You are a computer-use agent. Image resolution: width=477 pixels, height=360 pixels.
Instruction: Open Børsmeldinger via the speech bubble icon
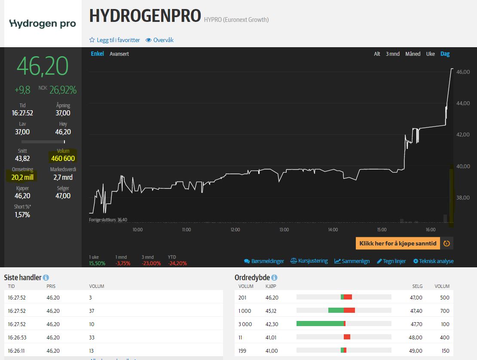click(x=247, y=260)
